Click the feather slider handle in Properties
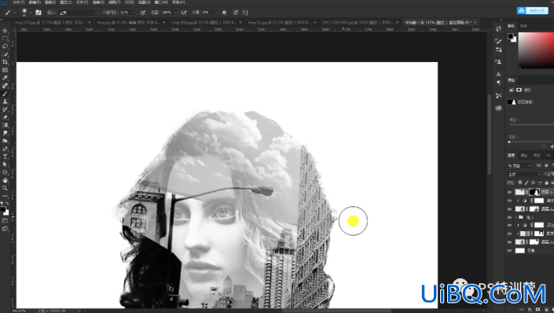Image resolution: width=554 pixels, height=313 pixels. click(509, 142)
